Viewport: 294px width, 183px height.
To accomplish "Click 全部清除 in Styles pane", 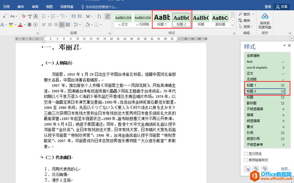I will 253,56.
